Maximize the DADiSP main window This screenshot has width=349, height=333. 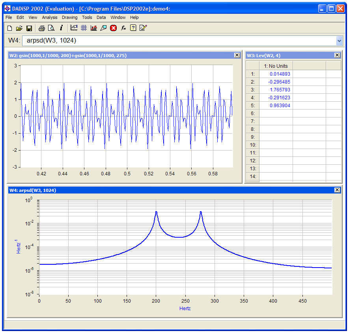coord(331,9)
